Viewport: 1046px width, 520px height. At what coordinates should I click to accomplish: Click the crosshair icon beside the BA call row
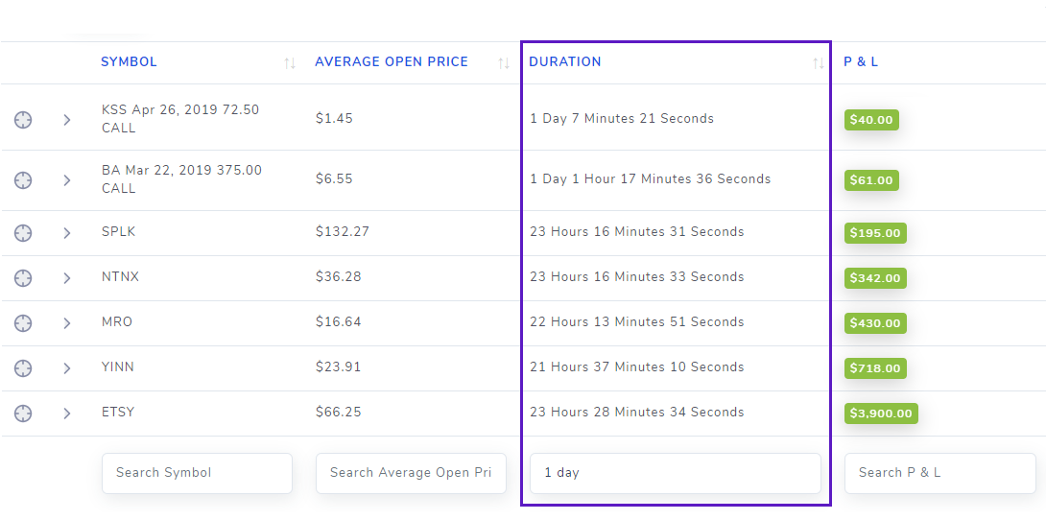tap(23, 180)
